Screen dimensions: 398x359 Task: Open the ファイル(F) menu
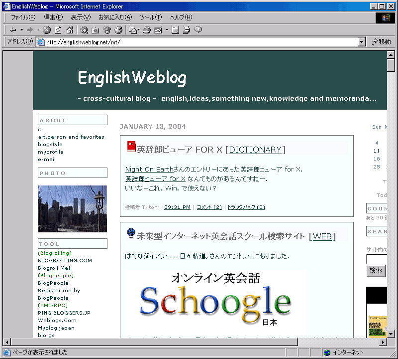[23, 17]
